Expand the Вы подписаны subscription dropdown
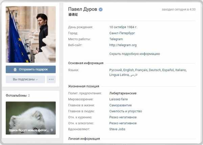The width and height of the screenshot is (203, 145). (x=25, y=79)
